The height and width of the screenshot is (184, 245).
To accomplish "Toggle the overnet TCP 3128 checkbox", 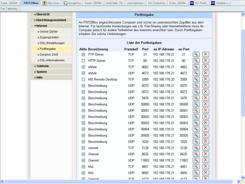I will (x=84, y=148).
